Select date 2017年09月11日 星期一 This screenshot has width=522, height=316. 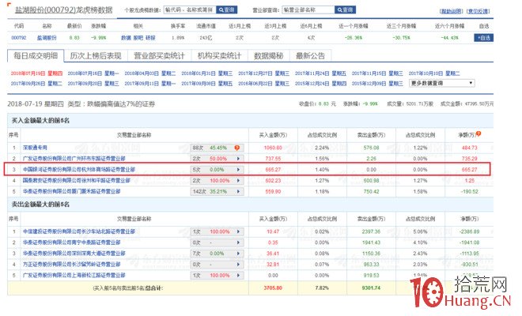coord(150,84)
